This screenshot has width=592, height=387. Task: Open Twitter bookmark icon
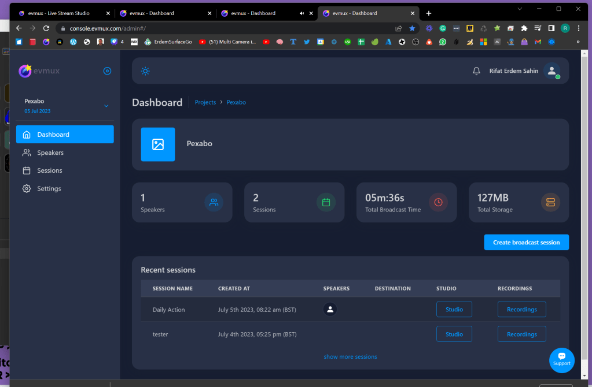307,42
